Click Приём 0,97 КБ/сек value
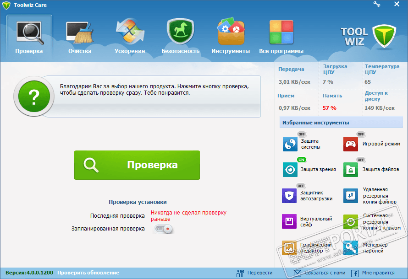 pos(294,108)
